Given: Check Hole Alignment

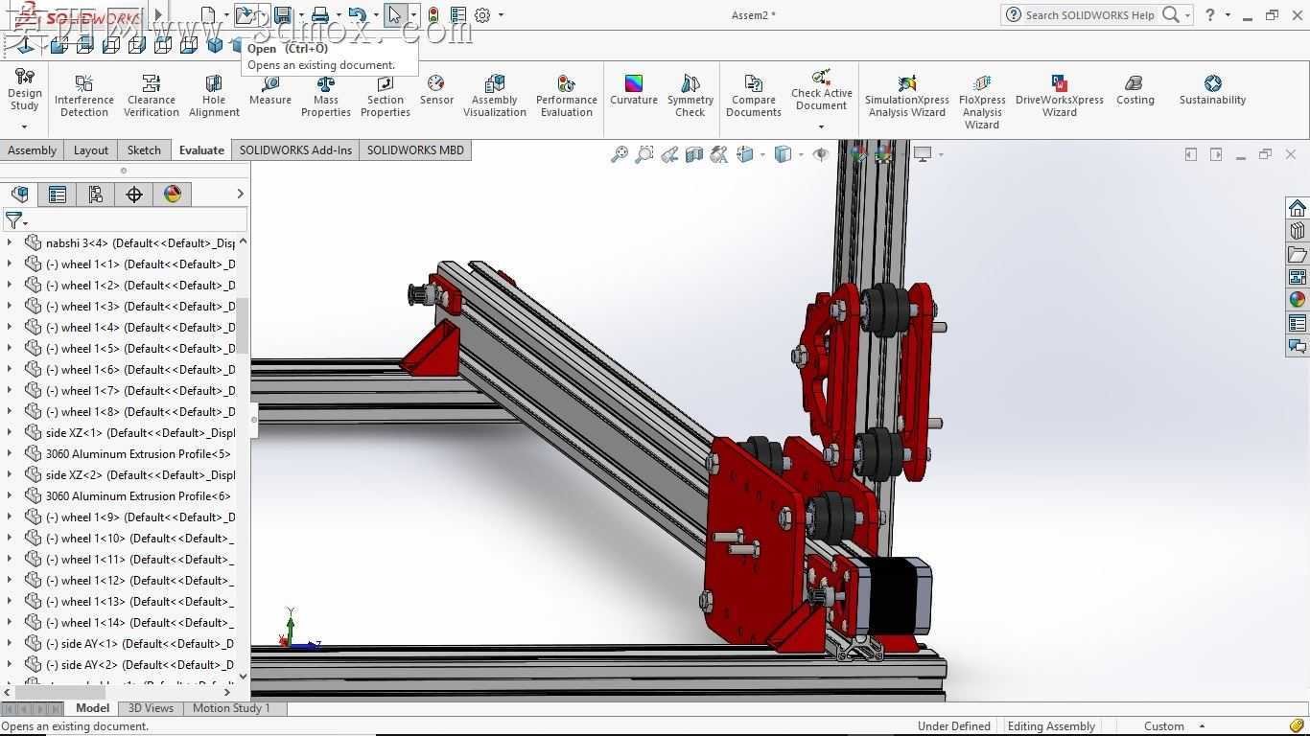Looking at the screenshot, I should (x=214, y=97).
